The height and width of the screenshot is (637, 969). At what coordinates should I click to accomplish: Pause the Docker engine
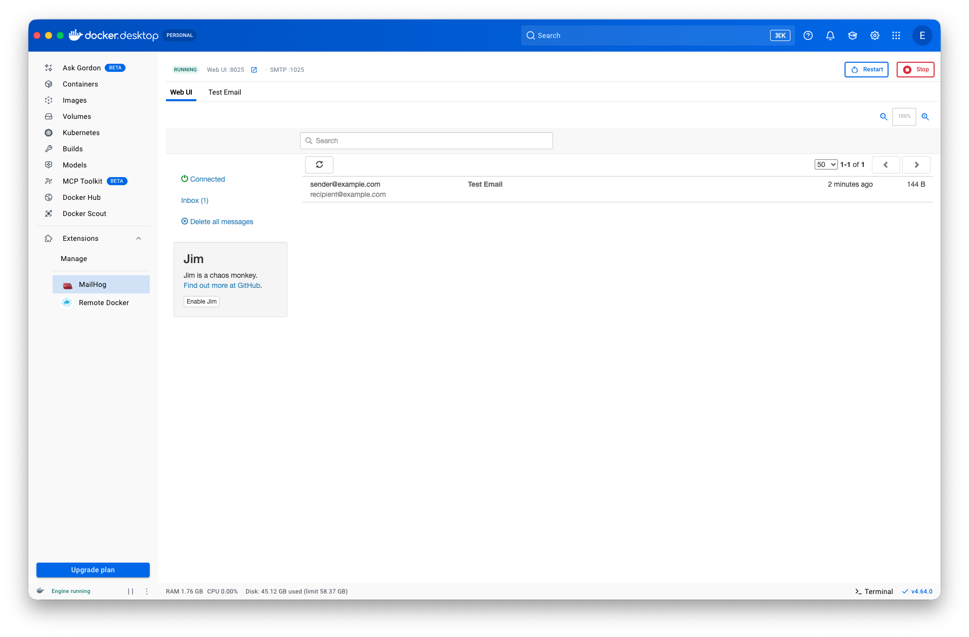pos(131,591)
